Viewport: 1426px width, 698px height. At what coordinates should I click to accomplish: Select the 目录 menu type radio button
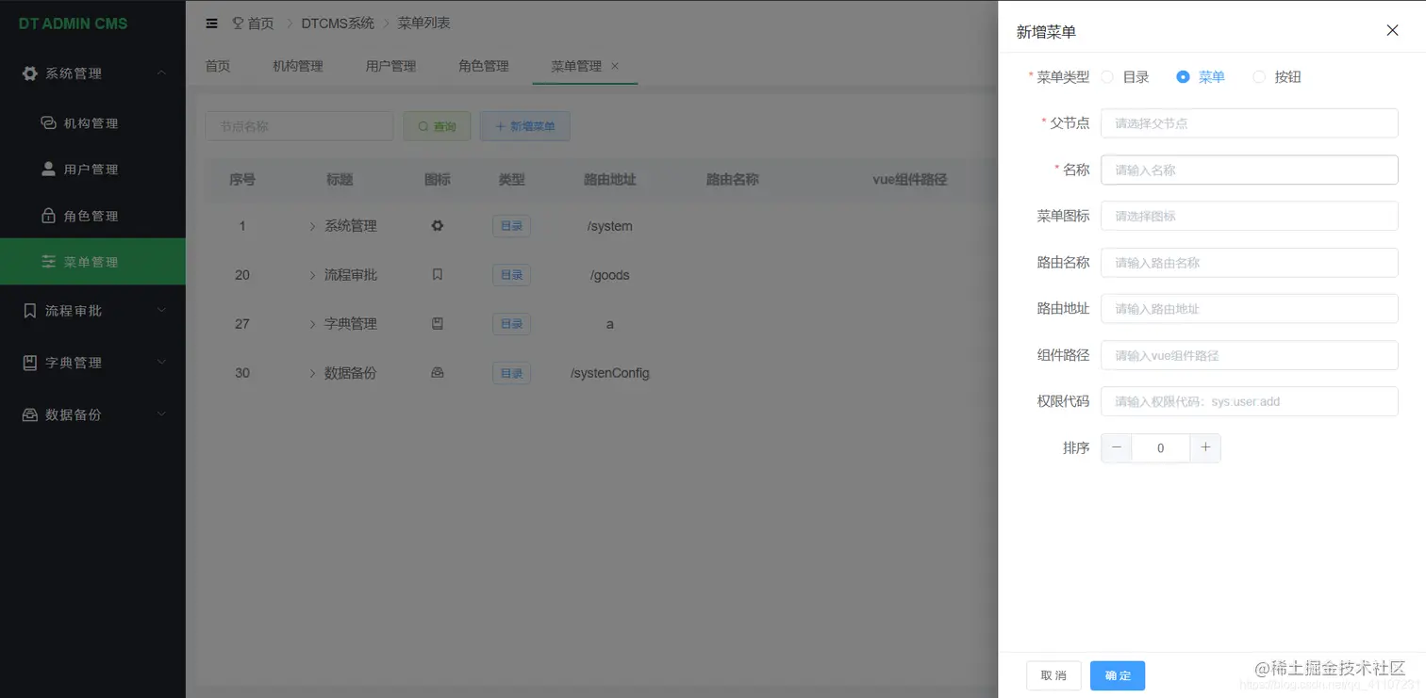click(1108, 76)
